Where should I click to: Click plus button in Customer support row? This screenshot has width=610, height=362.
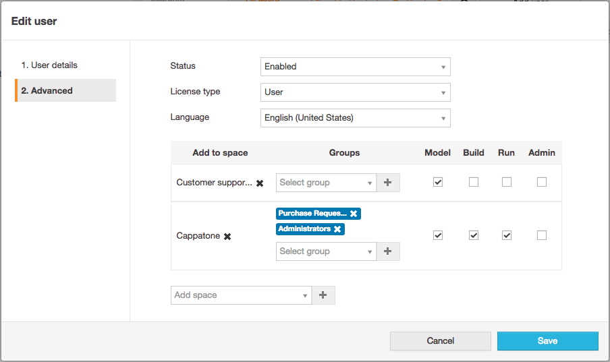388,183
